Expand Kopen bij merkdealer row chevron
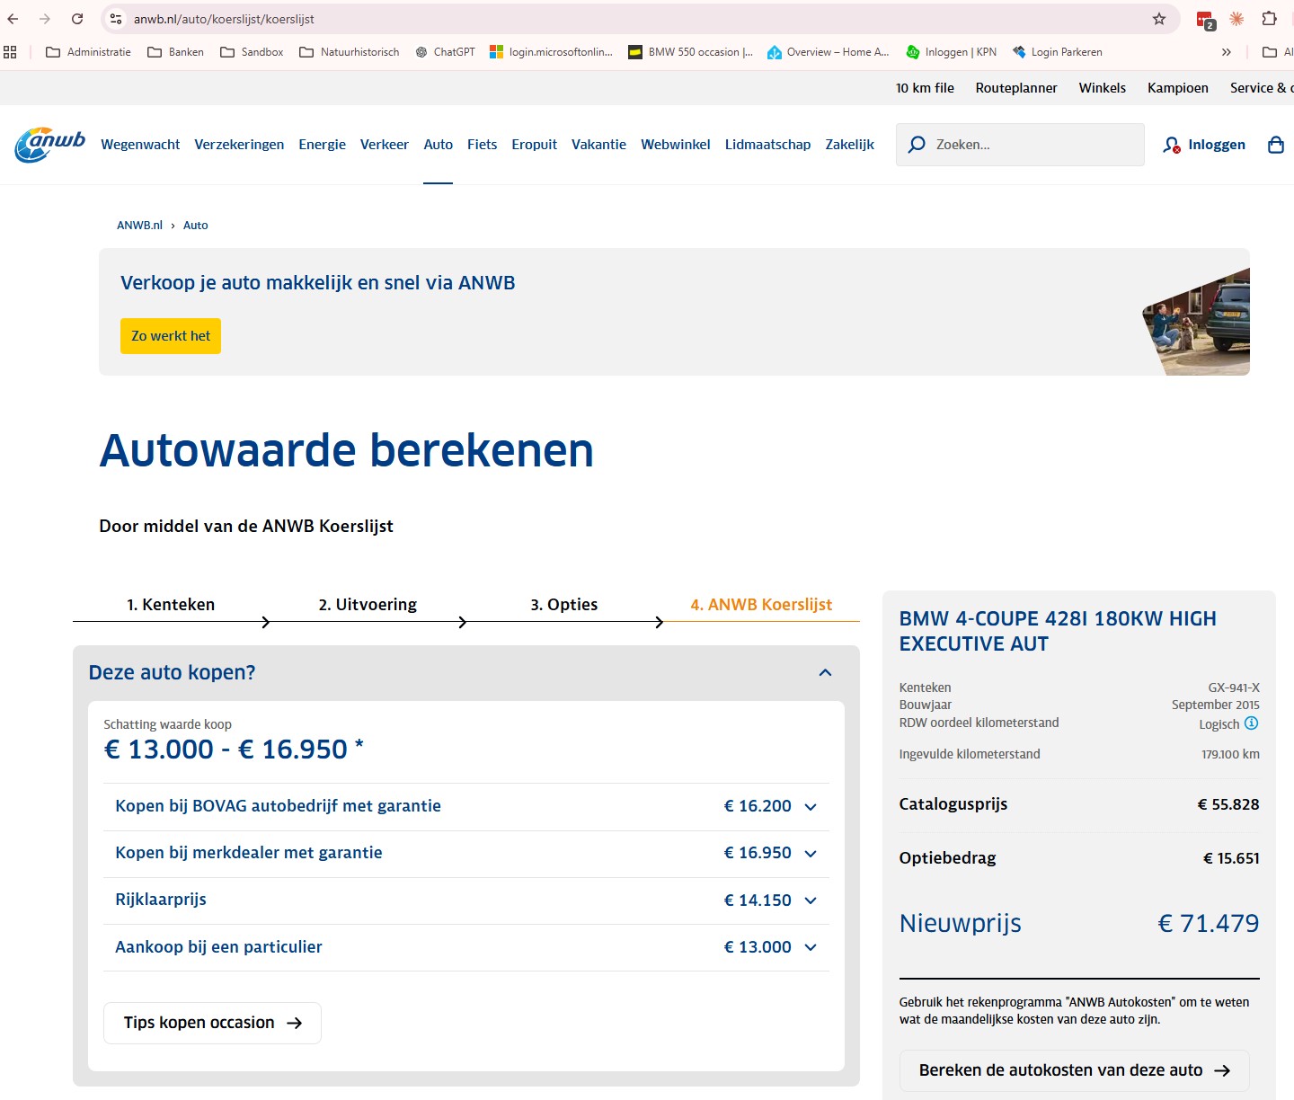This screenshot has height=1100, width=1294. tap(811, 854)
